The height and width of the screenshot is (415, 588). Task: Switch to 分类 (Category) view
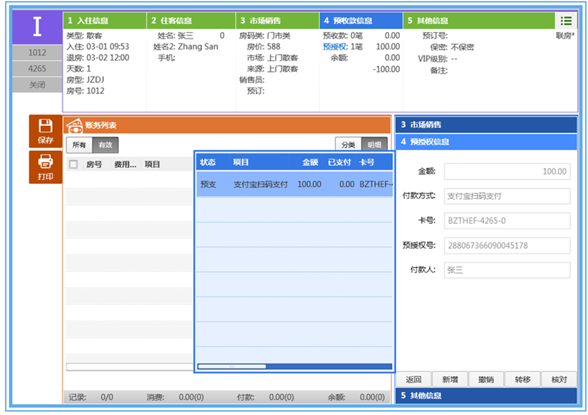348,145
